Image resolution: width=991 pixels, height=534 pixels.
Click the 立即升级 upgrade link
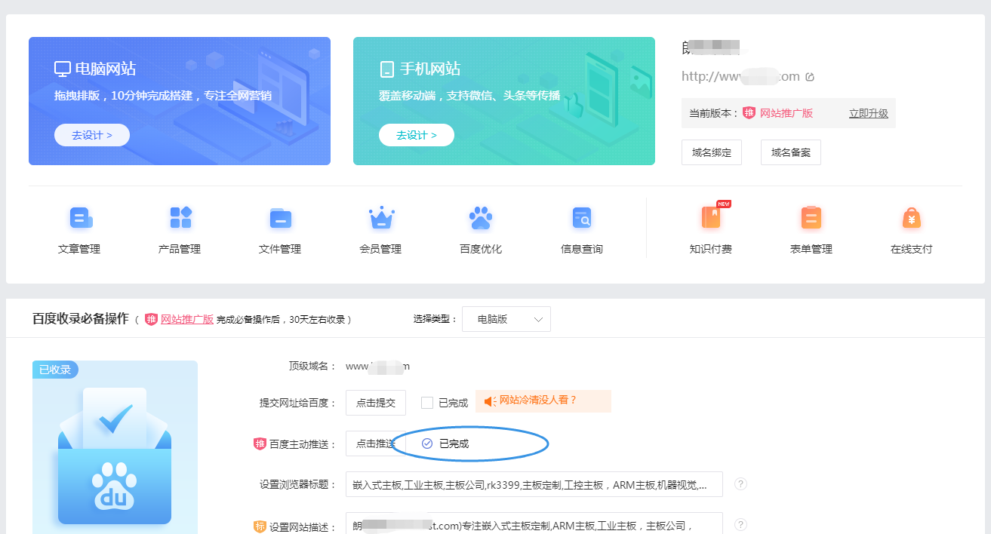(868, 113)
